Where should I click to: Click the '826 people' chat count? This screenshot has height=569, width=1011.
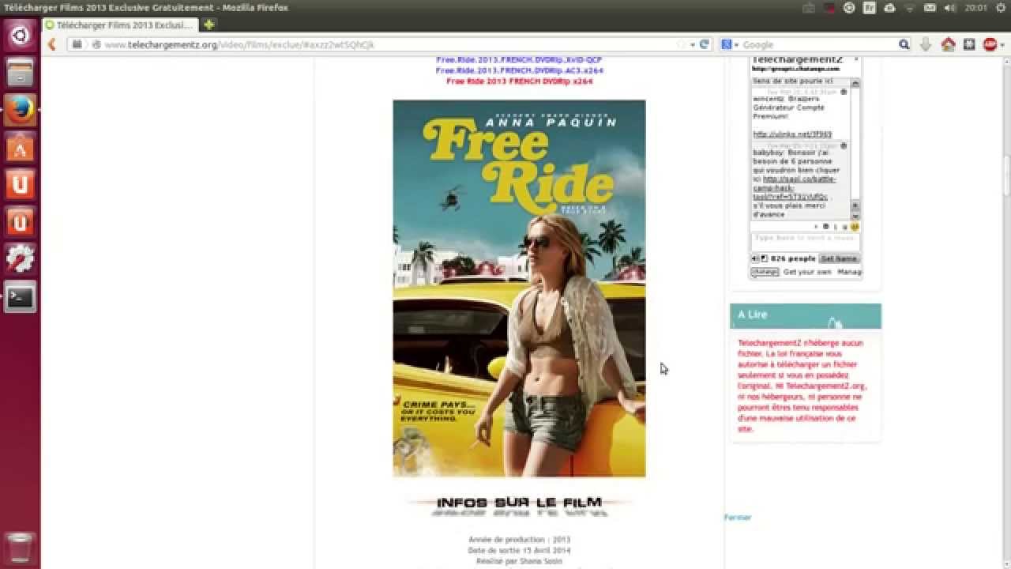[x=793, y=258]
